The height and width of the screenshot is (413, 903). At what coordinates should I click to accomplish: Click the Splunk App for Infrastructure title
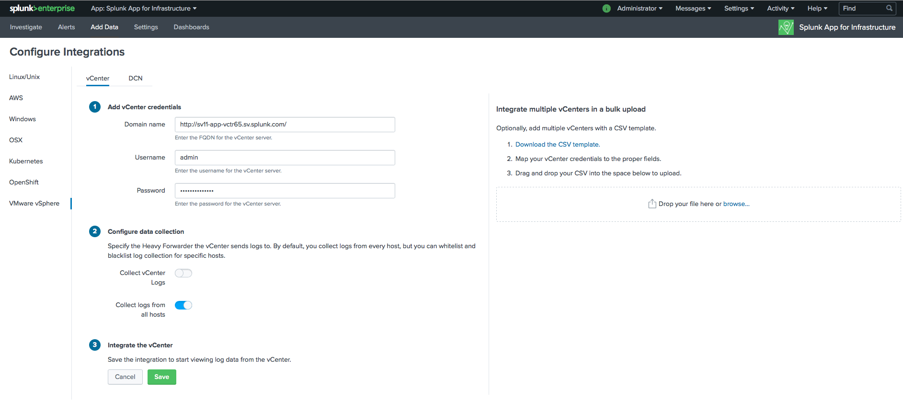click(x=847, y=27)
